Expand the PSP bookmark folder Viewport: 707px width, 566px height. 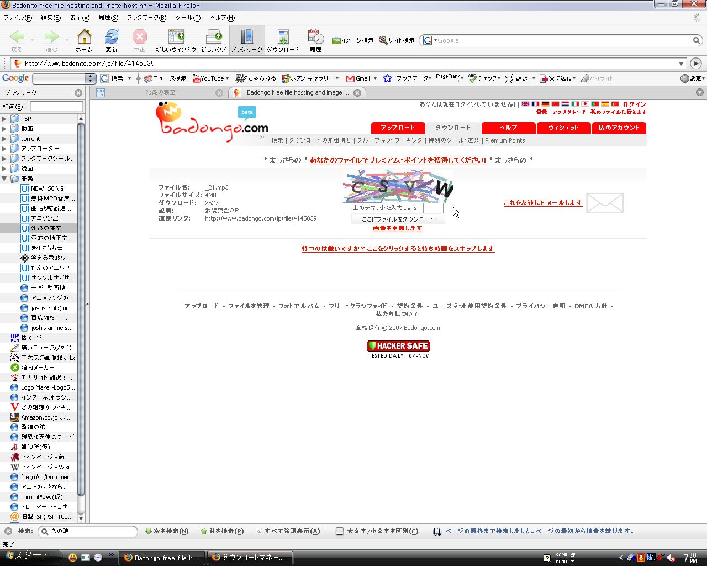pos(4,119)
